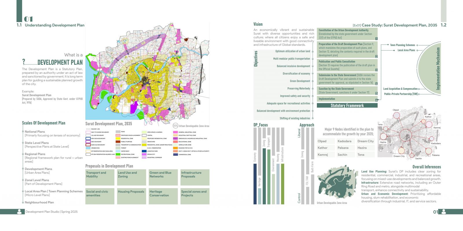Select the Infrastructure Proposals card
Screen dimensions: 463x231
[x=195, y=177]
